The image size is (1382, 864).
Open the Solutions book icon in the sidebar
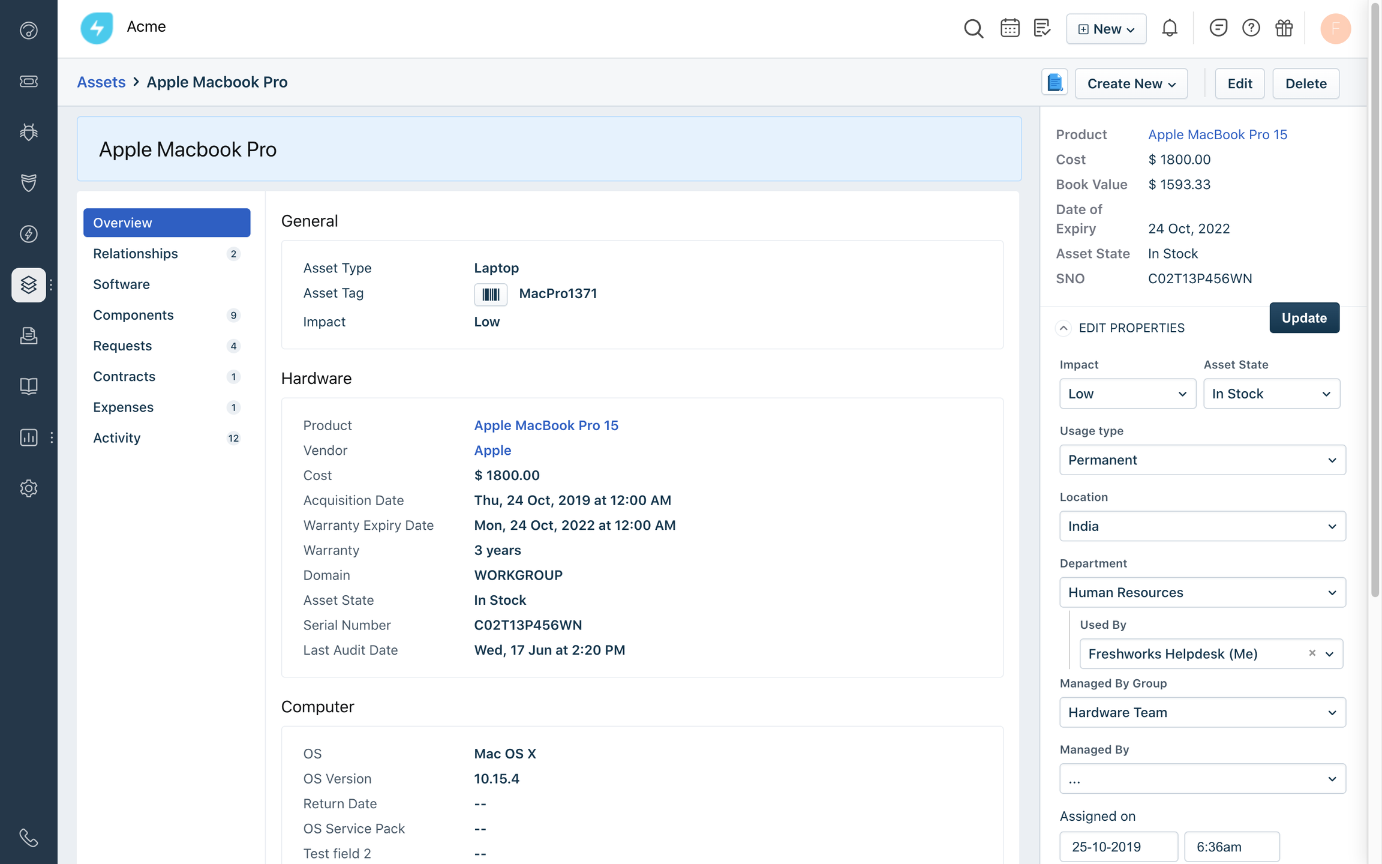click(x=28, y=386)
